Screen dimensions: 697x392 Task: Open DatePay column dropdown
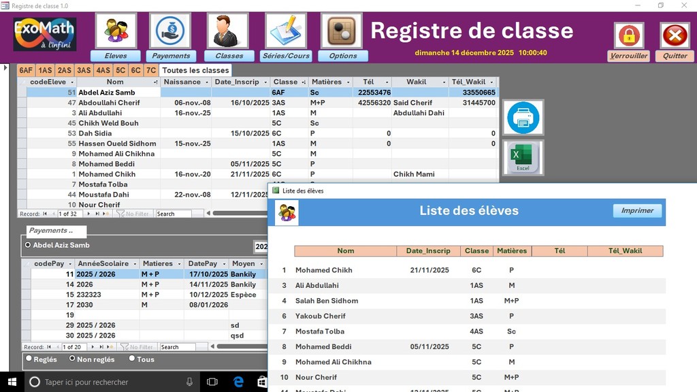pos(224,264)
